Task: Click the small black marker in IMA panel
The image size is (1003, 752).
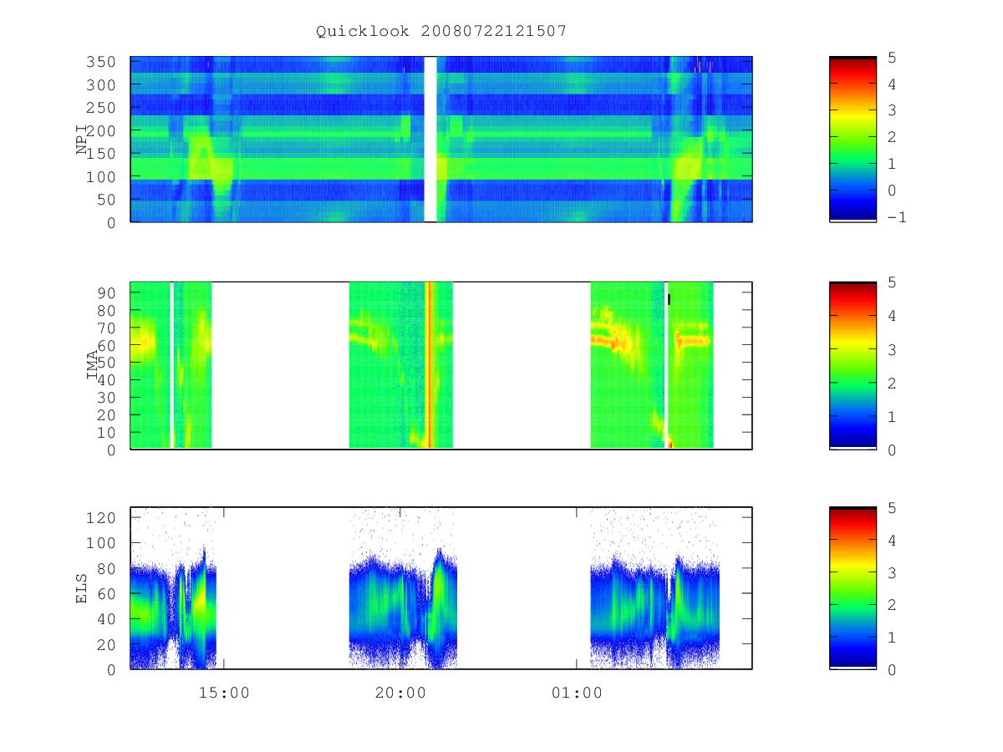Action: coord(669,298)
